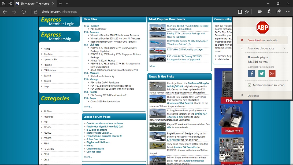Open the Site Map menu item

[x=49, y=54]
